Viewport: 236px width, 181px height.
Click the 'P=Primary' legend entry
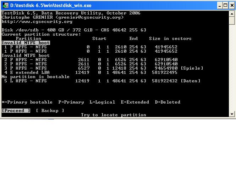pyautogui.click(x=71, y=102)
